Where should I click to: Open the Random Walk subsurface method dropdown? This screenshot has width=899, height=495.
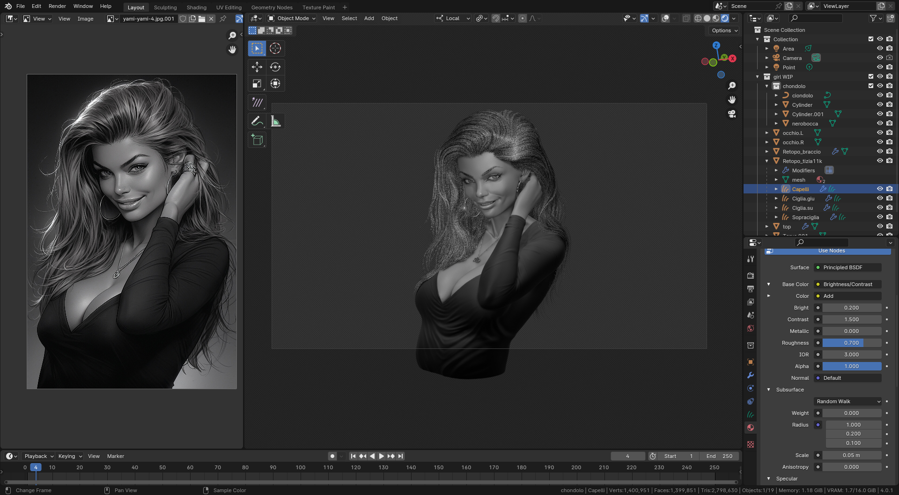click(848, 401)
